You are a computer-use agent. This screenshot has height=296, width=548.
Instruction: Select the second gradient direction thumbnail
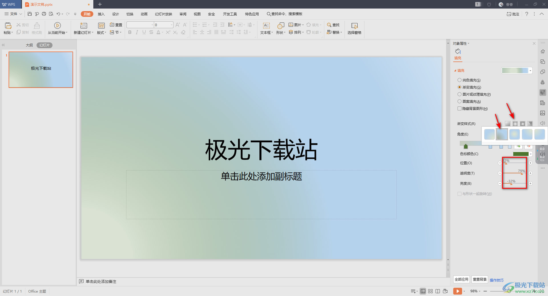(x=502, y=134)
